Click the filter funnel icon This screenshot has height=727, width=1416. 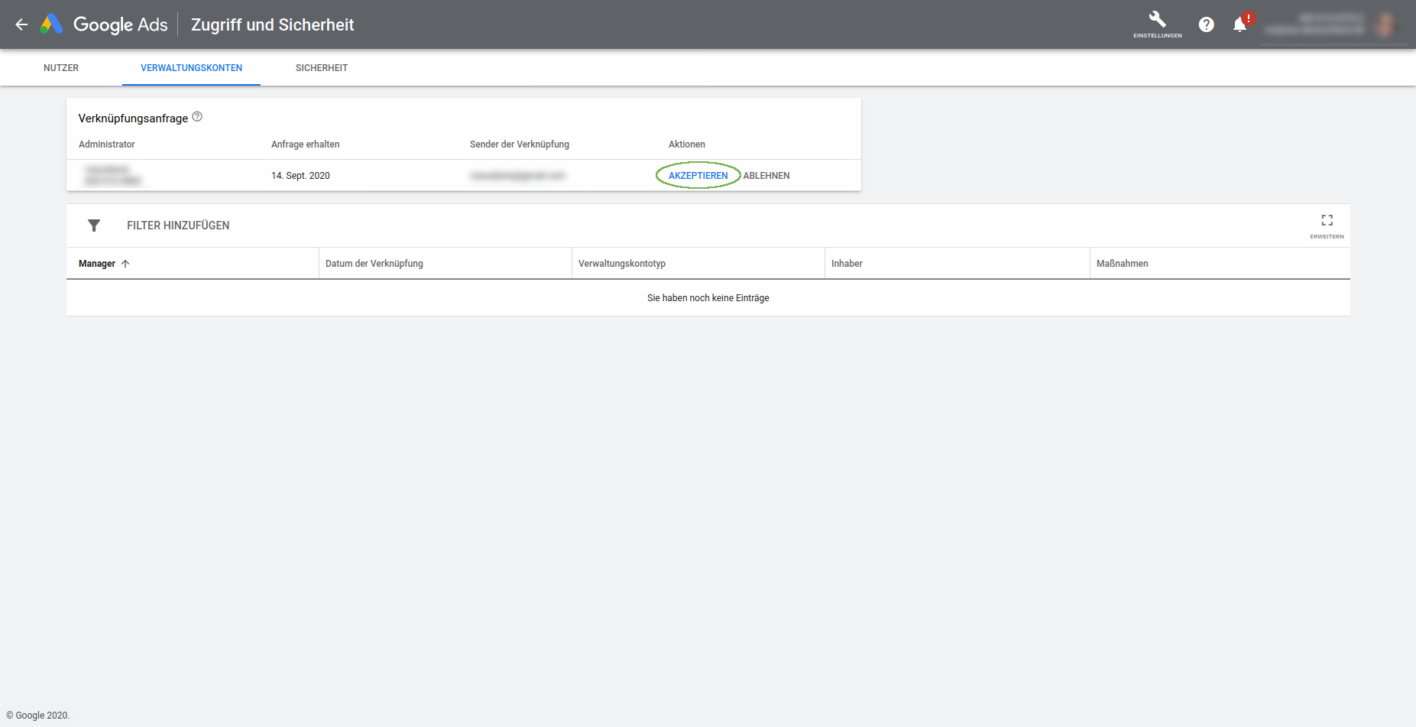tap(94, 226)
